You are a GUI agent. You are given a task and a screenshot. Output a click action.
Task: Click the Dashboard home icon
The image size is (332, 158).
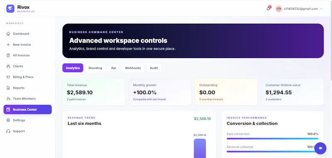pyautogui.click(x=8, y=34)
